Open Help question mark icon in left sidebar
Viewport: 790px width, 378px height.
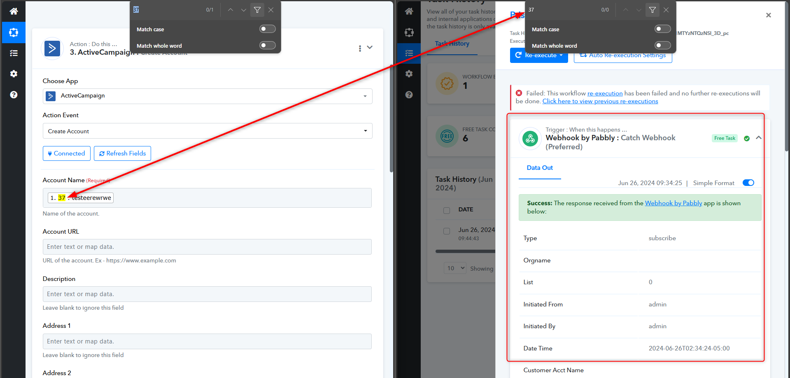(14, 95)
